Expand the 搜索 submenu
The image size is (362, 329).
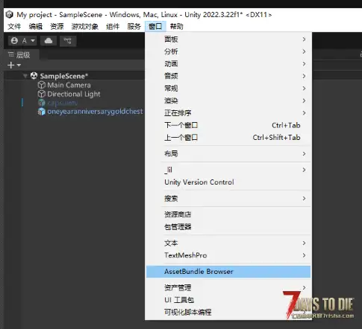[x=228, y=198]
